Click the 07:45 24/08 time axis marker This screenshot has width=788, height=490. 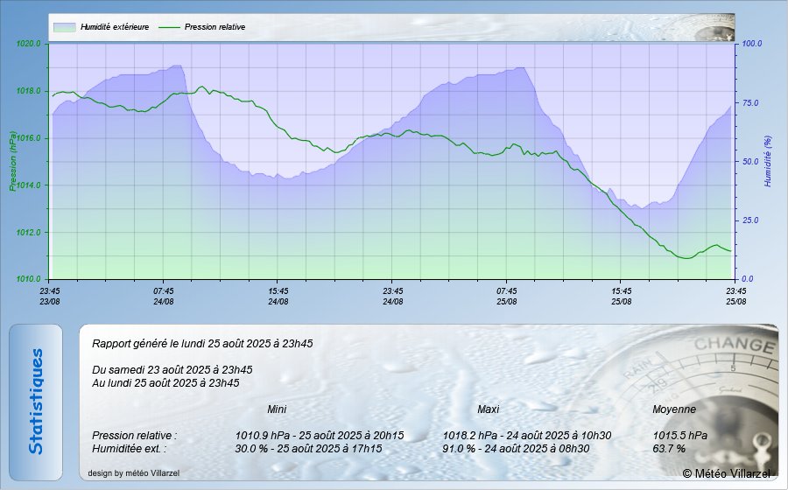click(x=164, y=296)
